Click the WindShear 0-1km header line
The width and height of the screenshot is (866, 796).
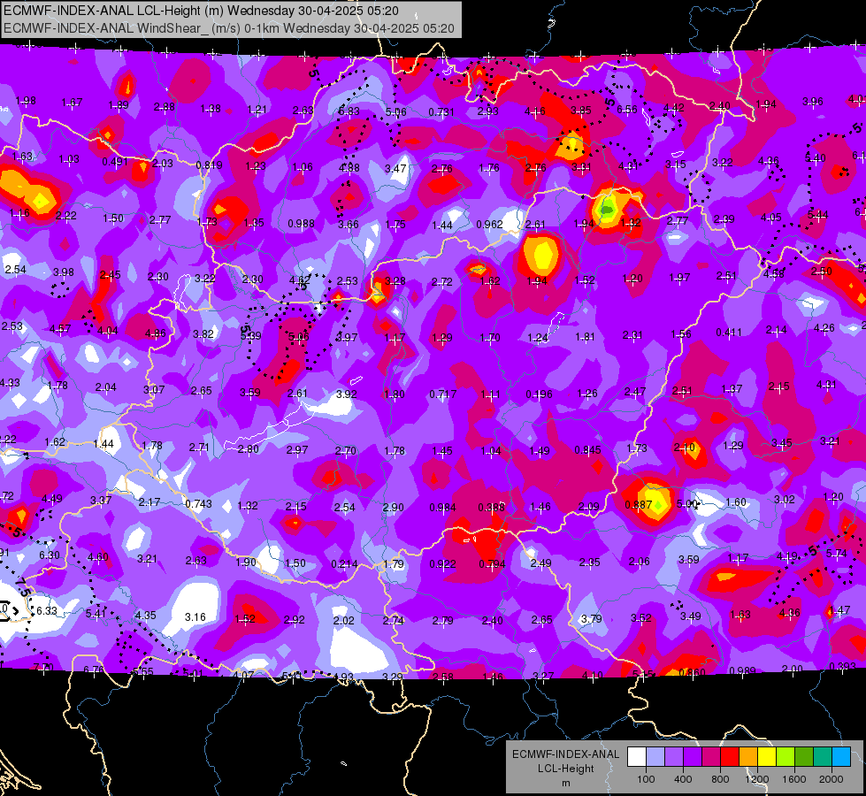[228, 28]
